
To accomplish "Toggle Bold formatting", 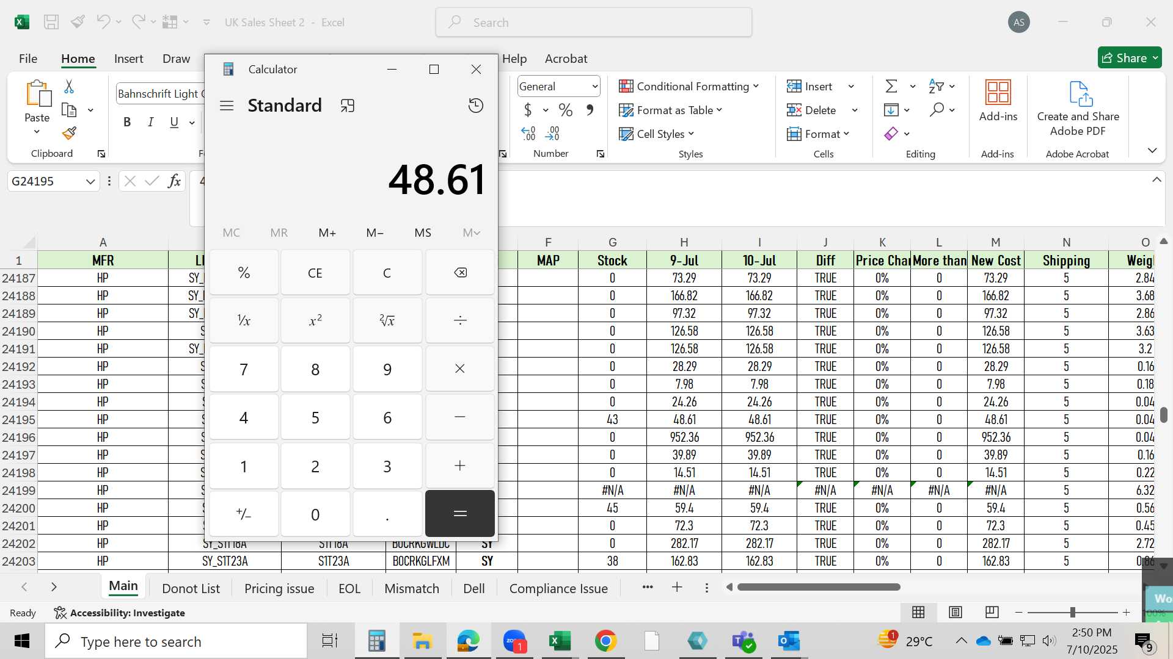I will click(127, 122).
